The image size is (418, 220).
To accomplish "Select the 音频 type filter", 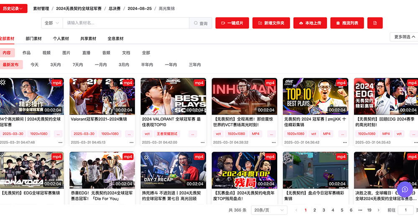I will tap(106, 53).
